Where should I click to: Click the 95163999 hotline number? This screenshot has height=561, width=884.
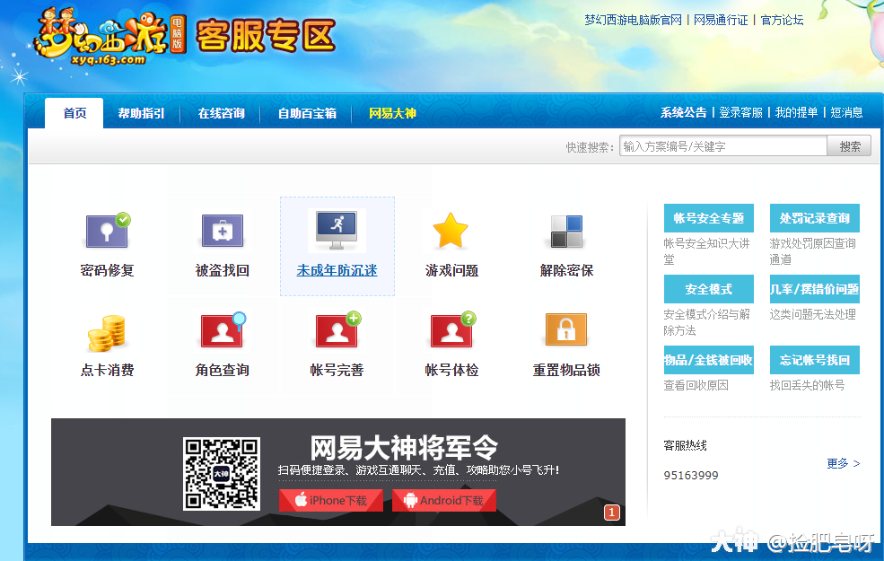(691, 476)
